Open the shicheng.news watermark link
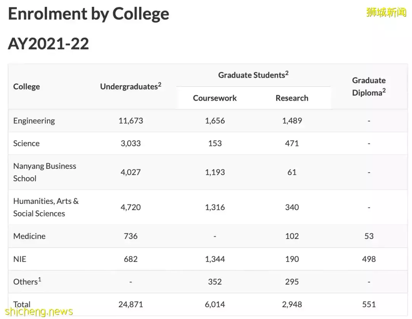Viewport: 412px width, 319px height. 37,312
